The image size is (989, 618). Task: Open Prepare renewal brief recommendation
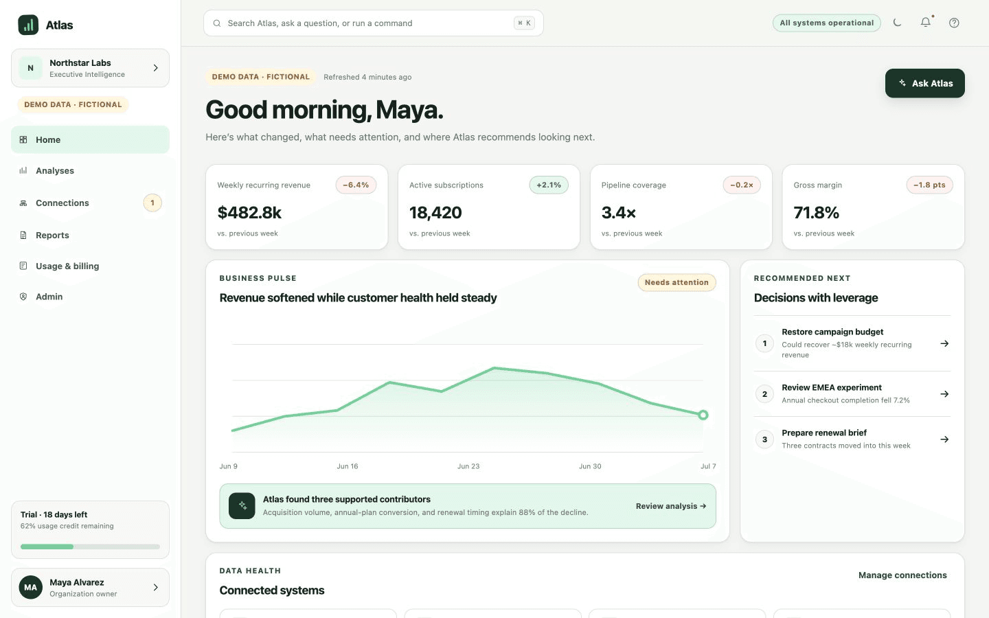(852, 439)
